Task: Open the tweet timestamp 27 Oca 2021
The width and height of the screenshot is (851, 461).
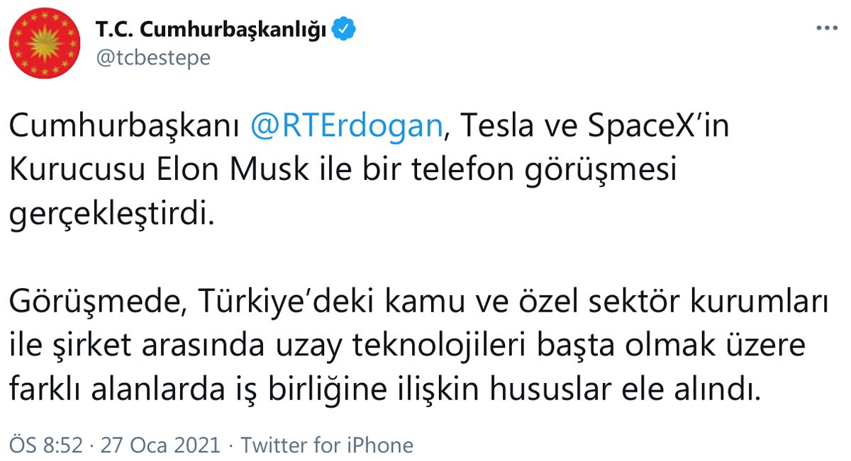Action: [x=159, y=445]
